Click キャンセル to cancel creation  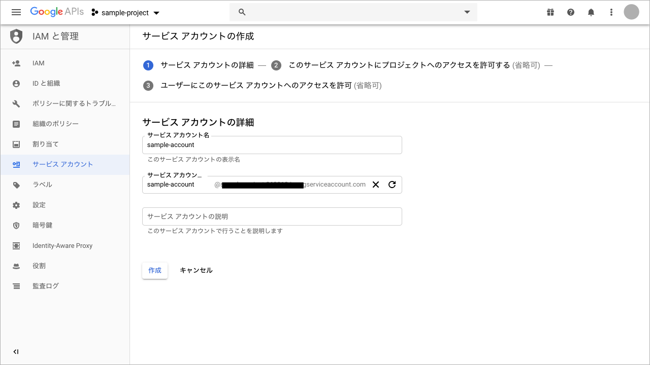click(x=196, y=270)
